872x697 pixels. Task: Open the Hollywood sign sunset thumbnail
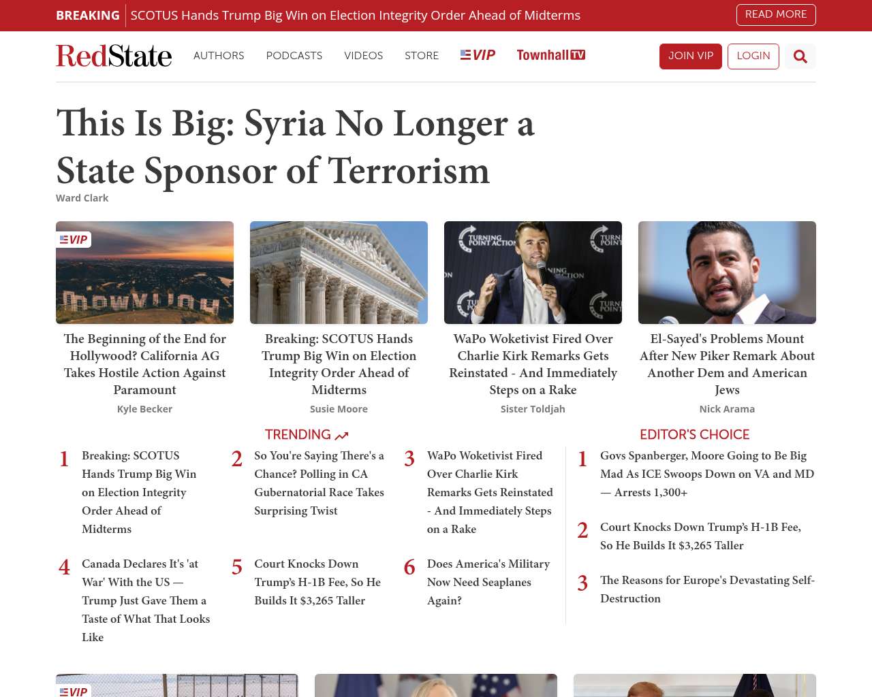pyautogui.click(x=144, y=272)
